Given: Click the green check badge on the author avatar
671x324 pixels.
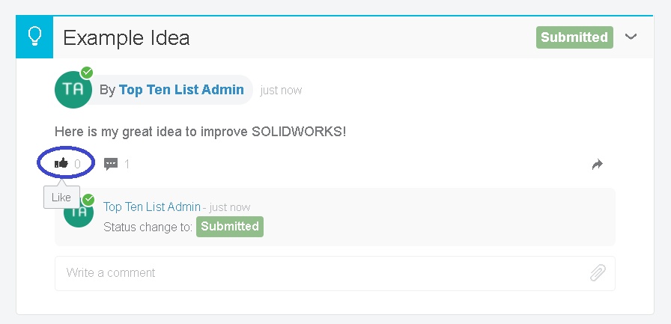Looking at the screenshot, I should click(x=87, y=73).
